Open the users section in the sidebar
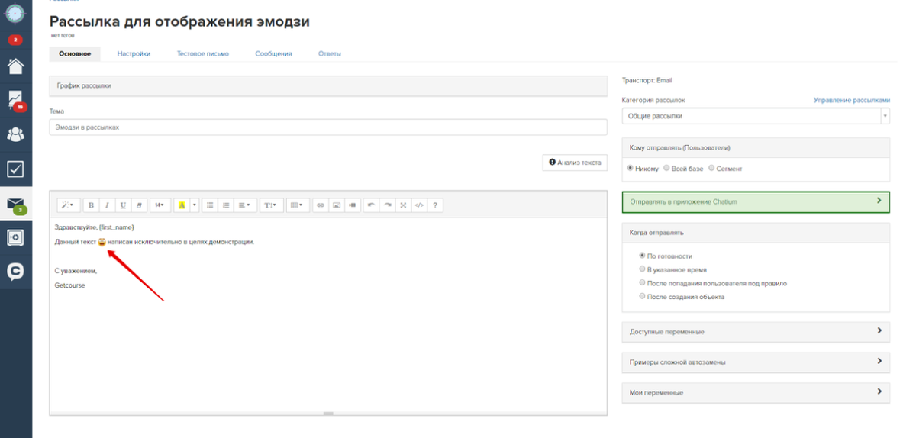The image size is (916, 438). (x=15, y=134)
